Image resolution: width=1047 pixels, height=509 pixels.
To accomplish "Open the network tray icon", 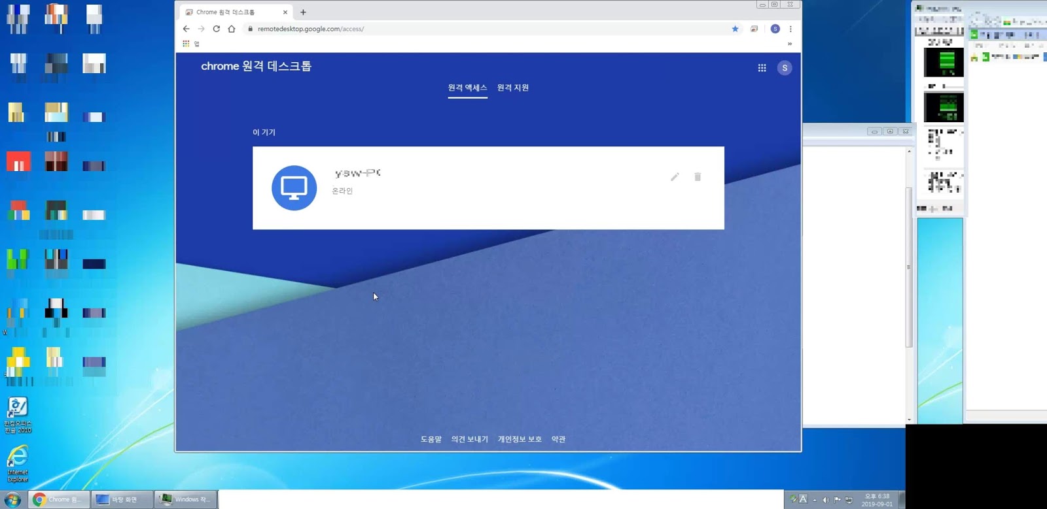I will tap(849, 500).
